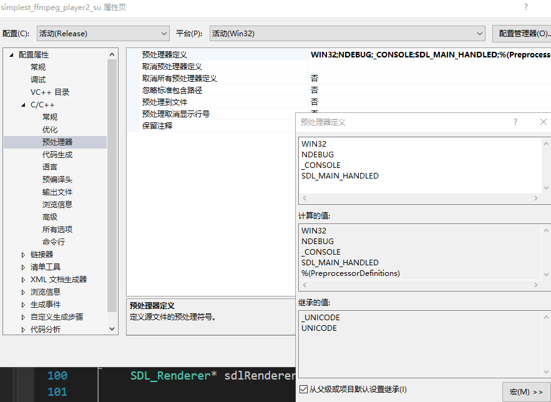Image resolution: width=551 pixels, height=402 pixels.
Task: Collapse the C/C++ tree node
Action: 24,105
